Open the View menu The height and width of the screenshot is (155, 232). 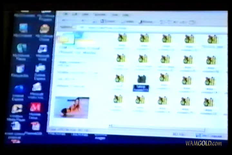pos(86,15)
